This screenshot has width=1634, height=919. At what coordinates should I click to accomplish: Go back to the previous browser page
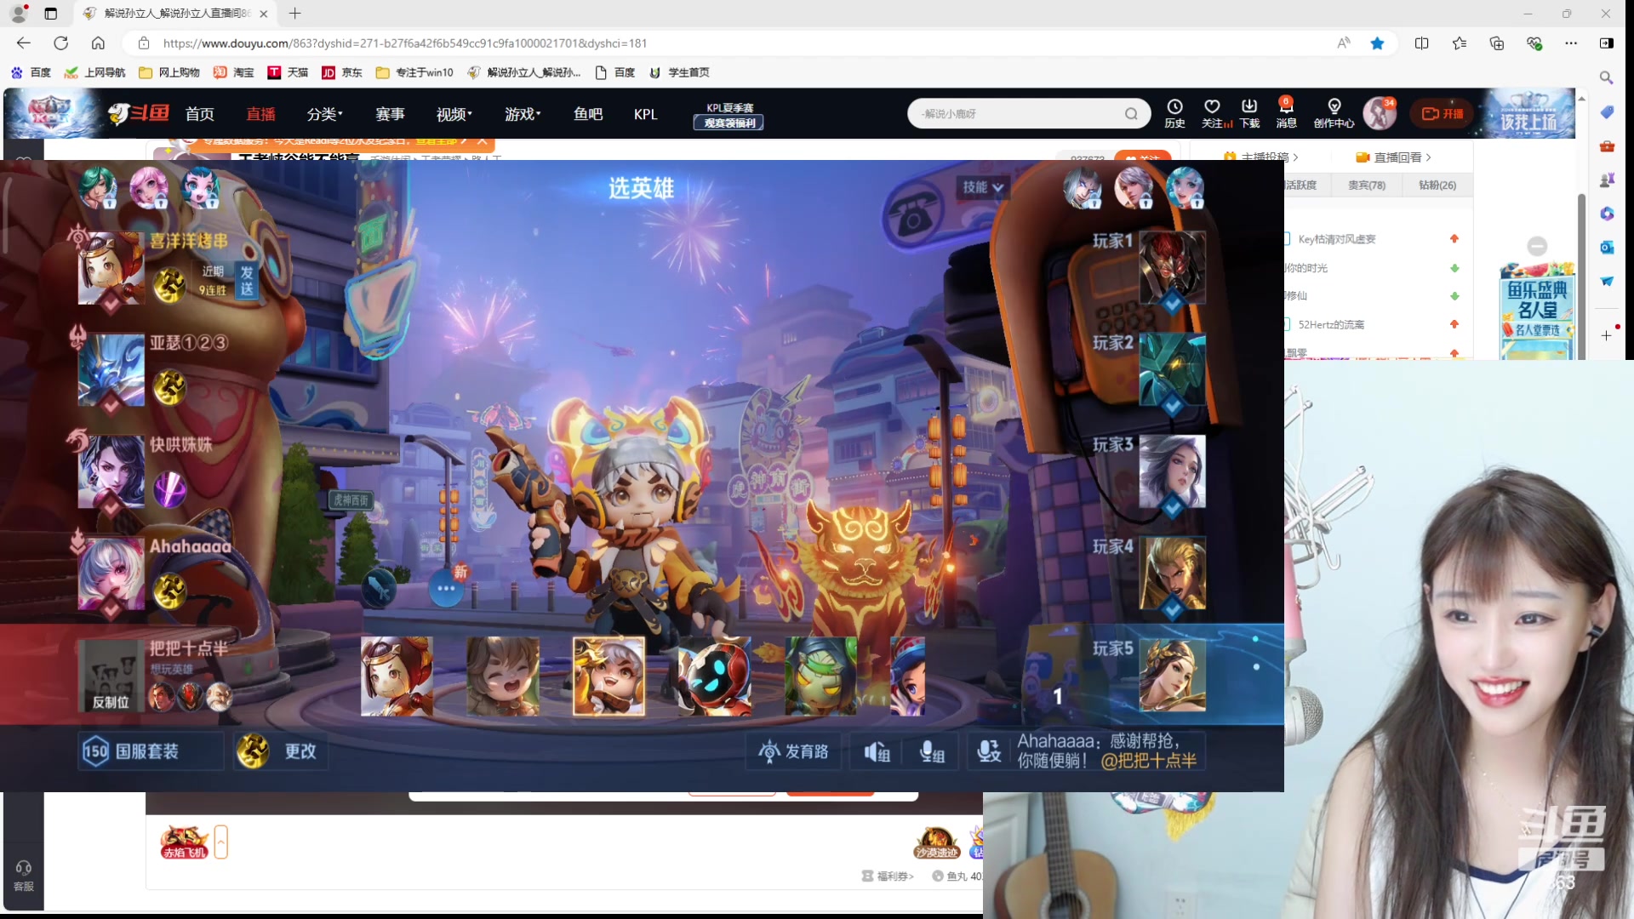(x=24, y=43)
